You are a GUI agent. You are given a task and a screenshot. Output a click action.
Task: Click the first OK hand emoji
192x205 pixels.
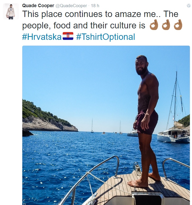pyautogui.click(x=154, y=25)
